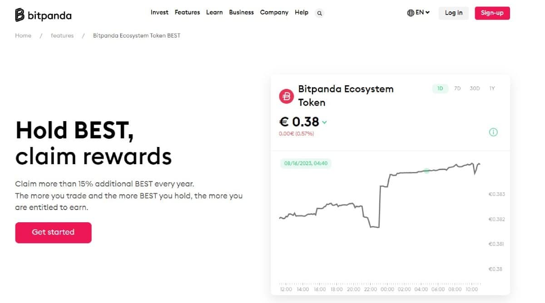Open the currency dropdown next to € 0.38
Screen dimensions: 545x303
324,122
